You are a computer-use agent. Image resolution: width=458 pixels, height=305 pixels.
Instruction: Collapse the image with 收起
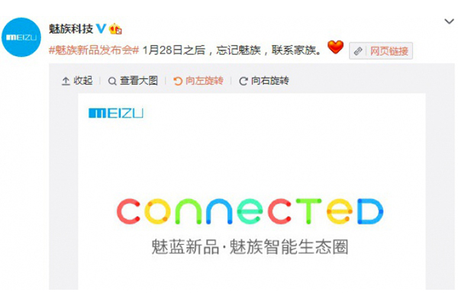point(77,81)
